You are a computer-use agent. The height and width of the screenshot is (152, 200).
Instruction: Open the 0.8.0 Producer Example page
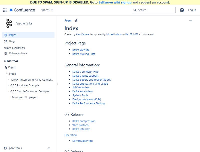pyautogui.click(x=25, y=85)
